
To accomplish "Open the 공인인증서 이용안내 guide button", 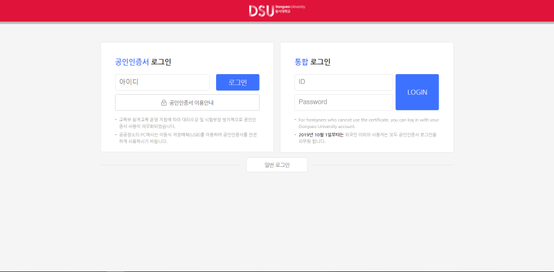I will tap(187, 102).
